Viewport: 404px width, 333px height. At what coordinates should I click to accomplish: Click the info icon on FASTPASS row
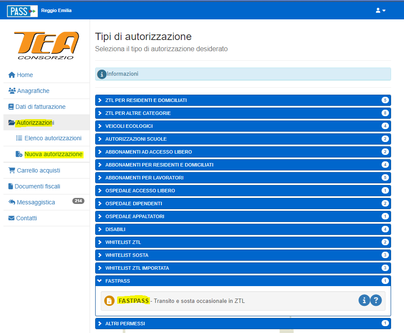pyautogui.click(x=364, y=301)
